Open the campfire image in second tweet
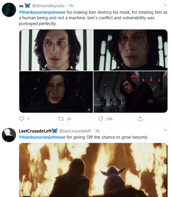This screenshot has height=197, width=171. [x=93, y=170]
